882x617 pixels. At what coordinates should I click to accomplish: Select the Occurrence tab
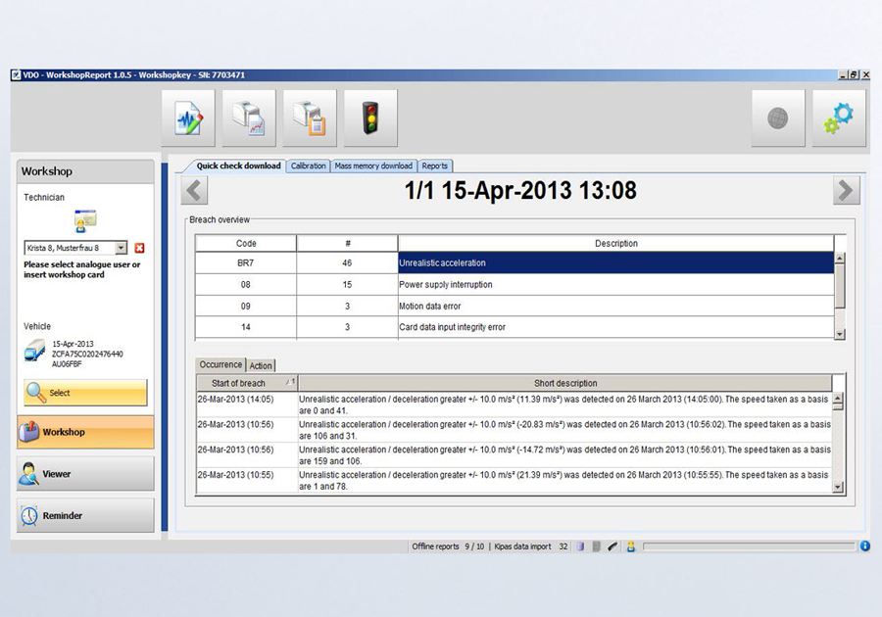coord(220,364)
